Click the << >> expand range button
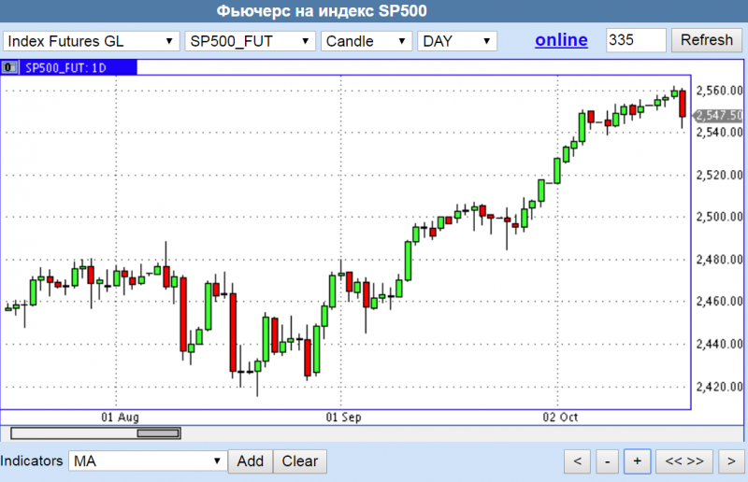Viewport: 748px width, 482px height. click(684, 461)
